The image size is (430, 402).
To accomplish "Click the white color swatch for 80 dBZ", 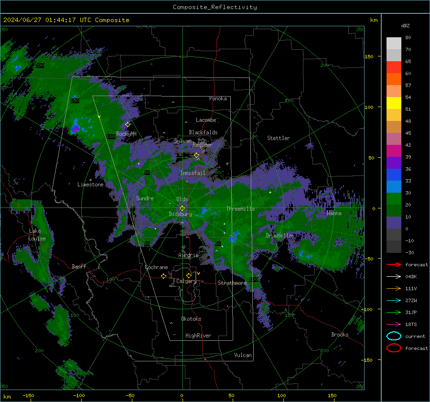I will pos(394,43).
